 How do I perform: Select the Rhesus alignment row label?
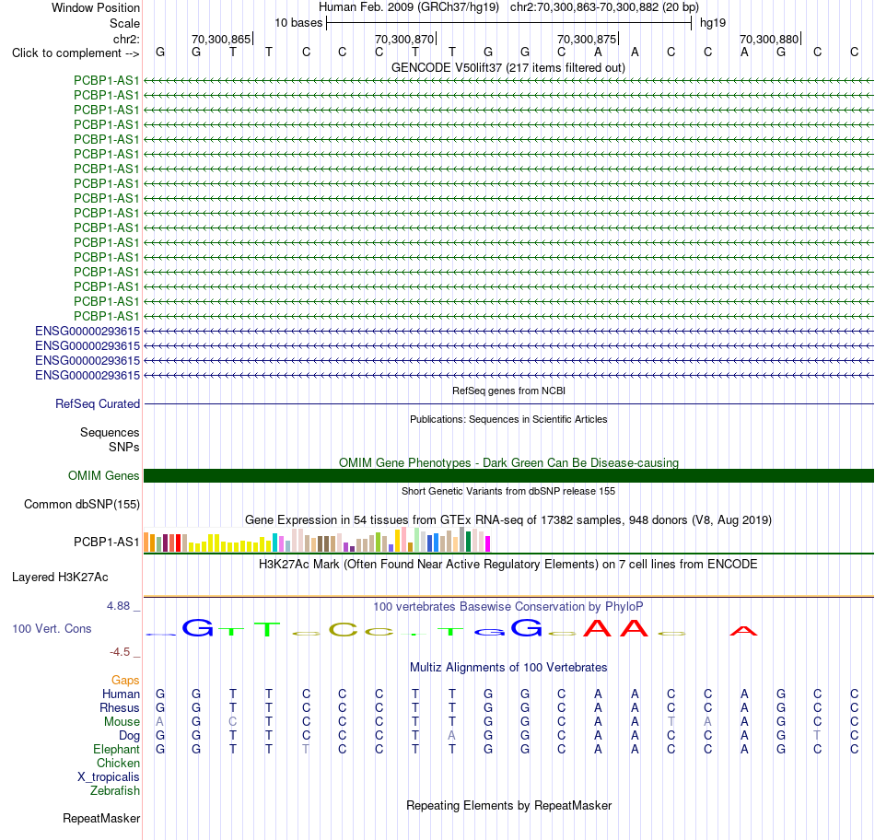(120, 707)
